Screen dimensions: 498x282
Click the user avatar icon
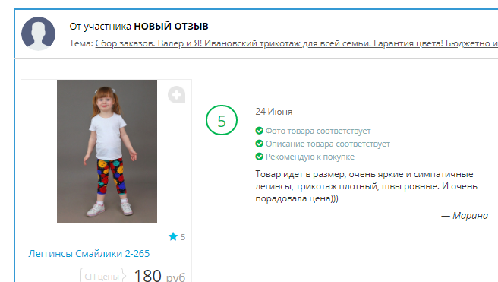pyautogui.click(x=38, y=33)
